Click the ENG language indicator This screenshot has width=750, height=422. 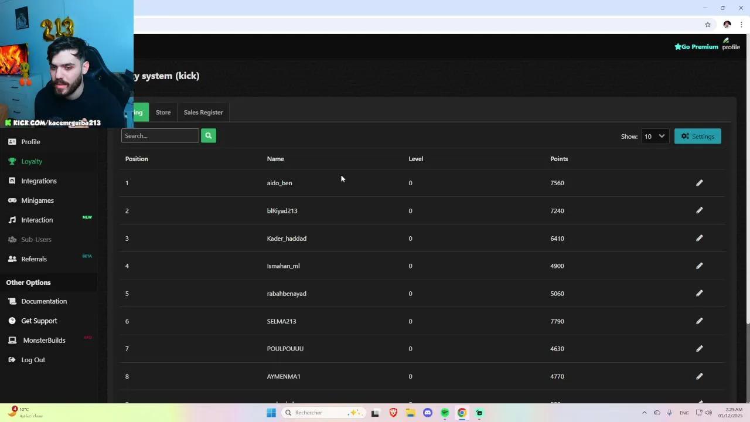click(x=684, y=413)
